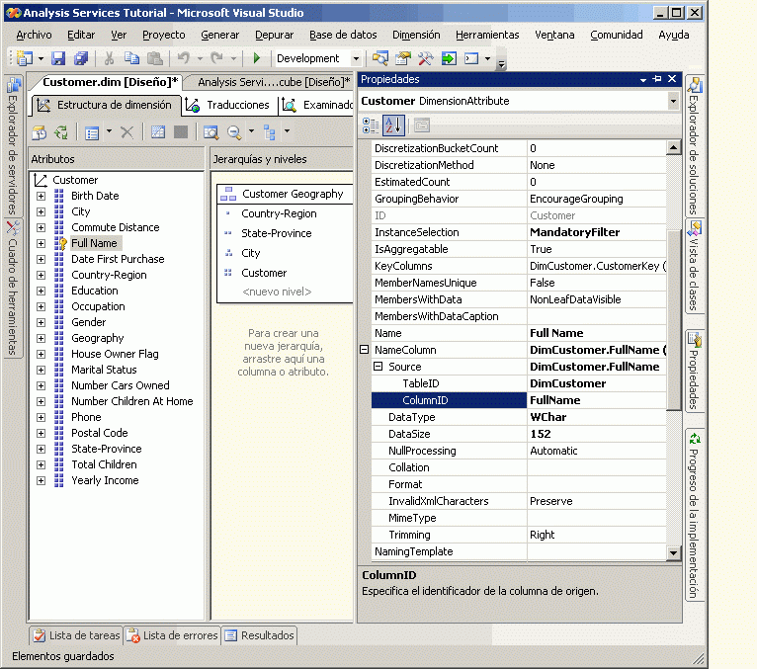The width and height of the screenshot is (757, 669).
Task: Click the ColumnID value field FullName
Action: click(555, 400)
